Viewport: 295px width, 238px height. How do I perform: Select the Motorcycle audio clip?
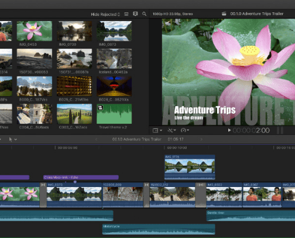159,229
